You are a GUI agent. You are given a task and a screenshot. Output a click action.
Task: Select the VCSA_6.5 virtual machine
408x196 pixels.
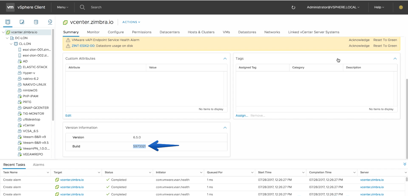click(x=30, y=131)
